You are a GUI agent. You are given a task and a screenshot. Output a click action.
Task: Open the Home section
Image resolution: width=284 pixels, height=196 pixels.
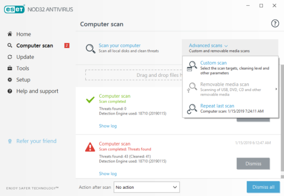click(24, 34)
